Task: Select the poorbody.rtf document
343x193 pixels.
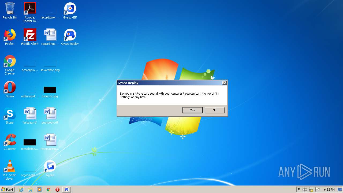Action: pos(50,116)
